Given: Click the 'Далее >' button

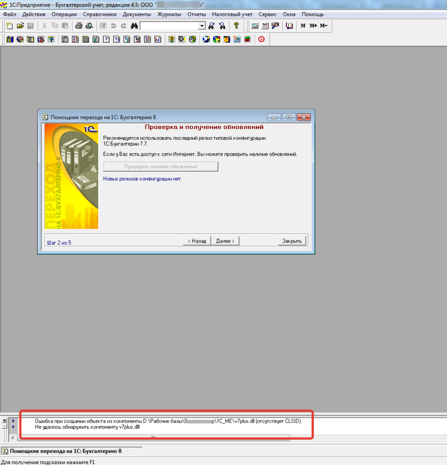Looking at the screenshot, I should pyautogui.click(x=225, y=241).
